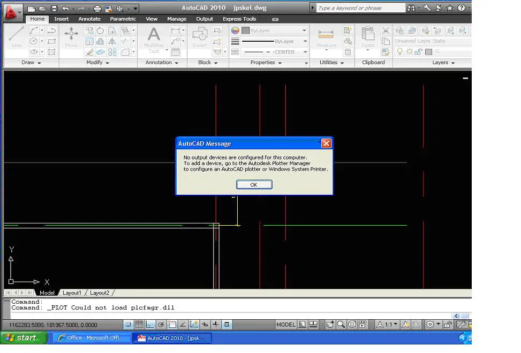Select the Rectangle tool in Draw panel

point(51,42)
